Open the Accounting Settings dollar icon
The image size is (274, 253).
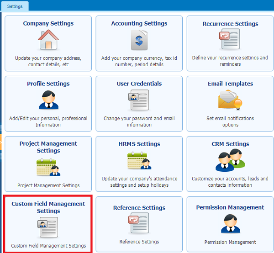(139, 40)
